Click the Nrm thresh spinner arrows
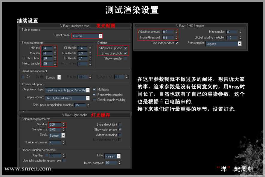 pyautogui.click(x=90, y=53)
